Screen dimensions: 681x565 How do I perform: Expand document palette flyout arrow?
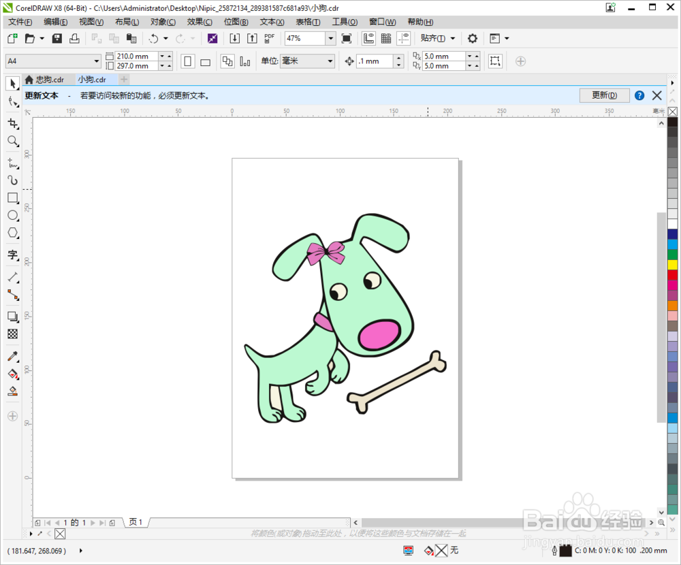pyautogui.click(x=31, y=534)
